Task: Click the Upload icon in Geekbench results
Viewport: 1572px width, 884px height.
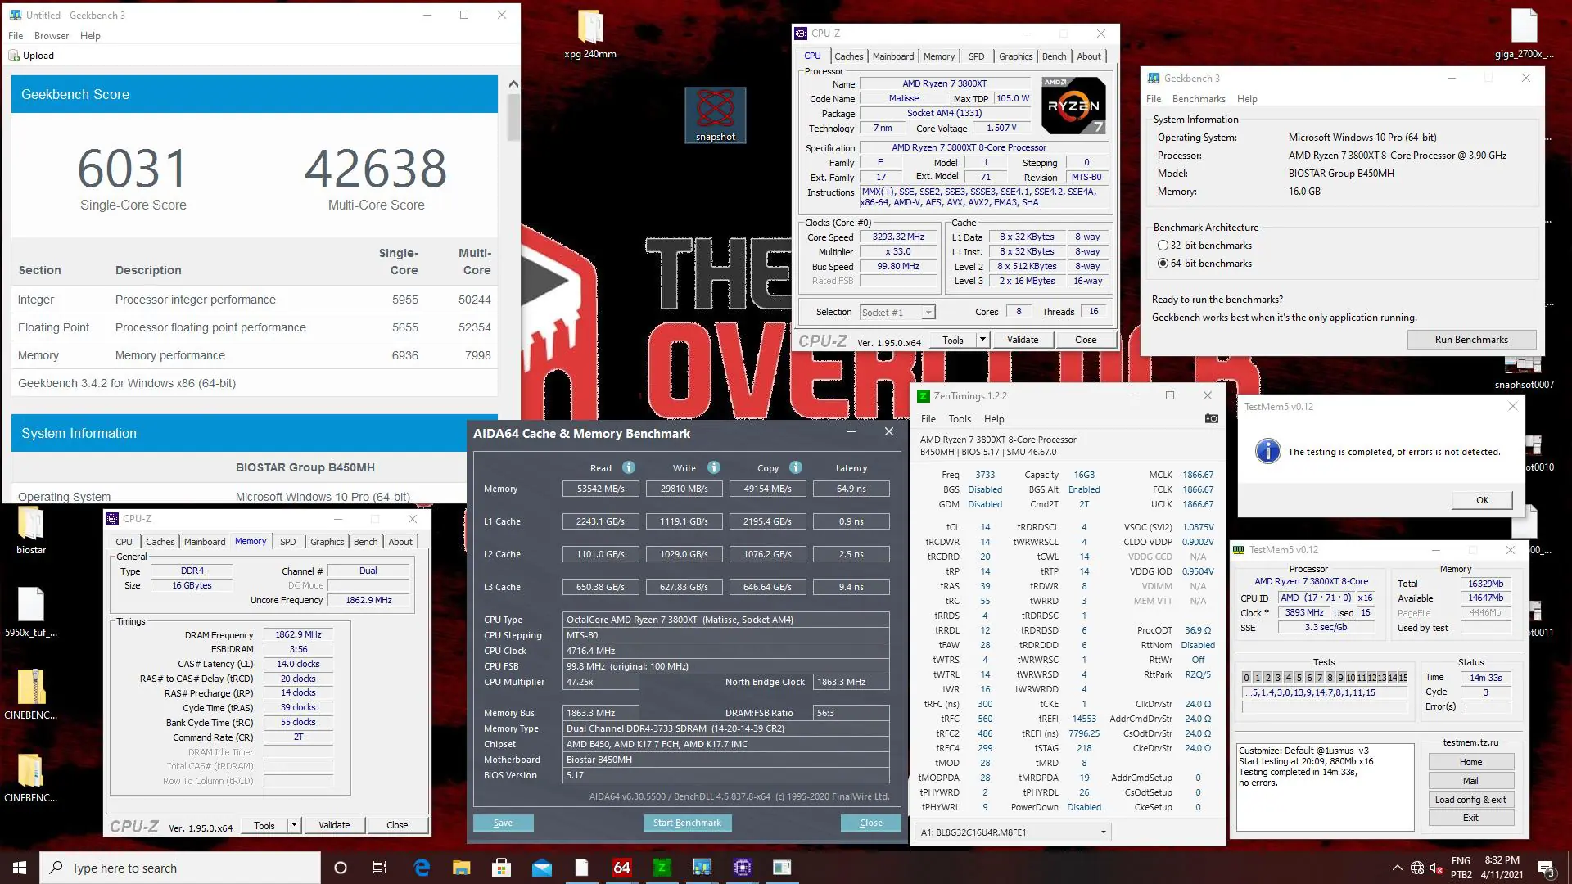Action: [14, 56]
